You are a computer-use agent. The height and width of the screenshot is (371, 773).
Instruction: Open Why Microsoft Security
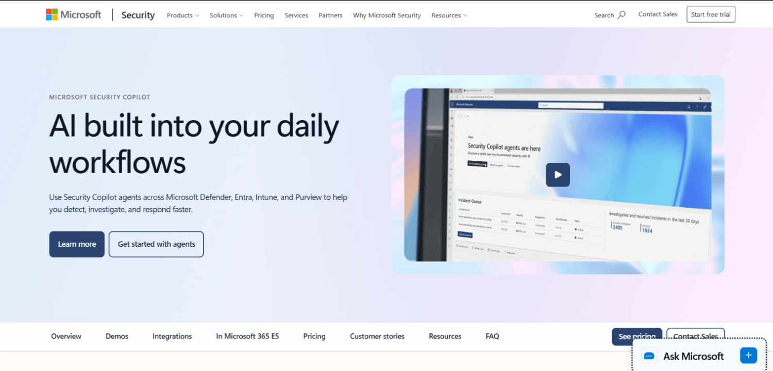coord(386,15)
